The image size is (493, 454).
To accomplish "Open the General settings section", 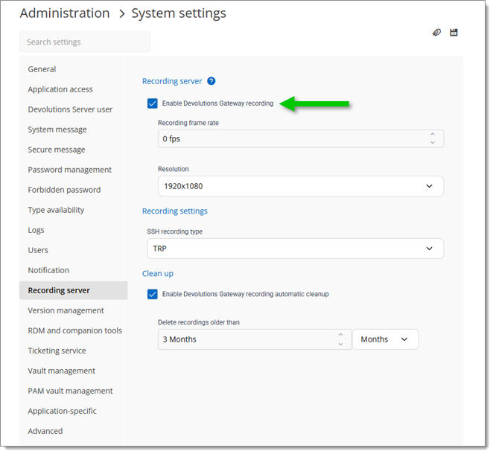I will pyautogui.click(x=73, y=69).
